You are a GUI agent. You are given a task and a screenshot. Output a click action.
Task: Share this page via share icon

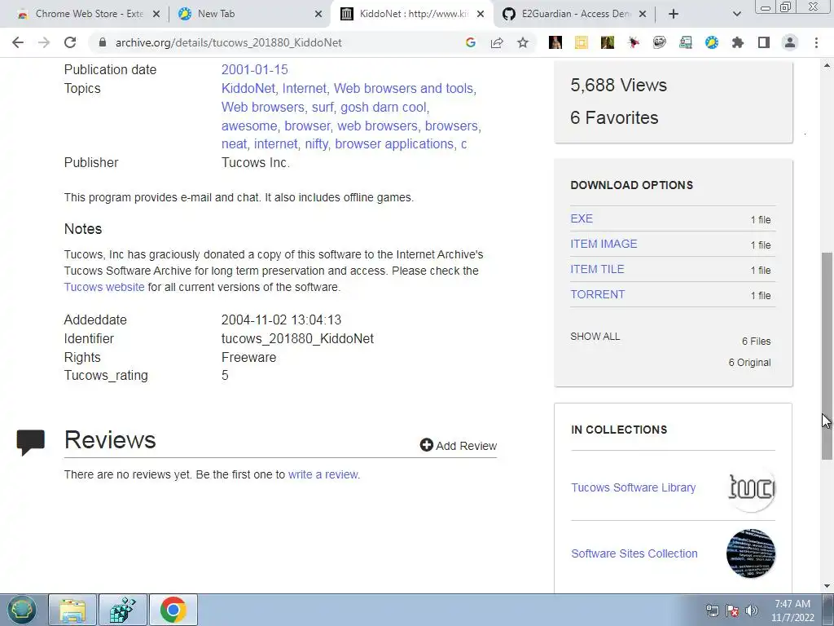(497, 42)
